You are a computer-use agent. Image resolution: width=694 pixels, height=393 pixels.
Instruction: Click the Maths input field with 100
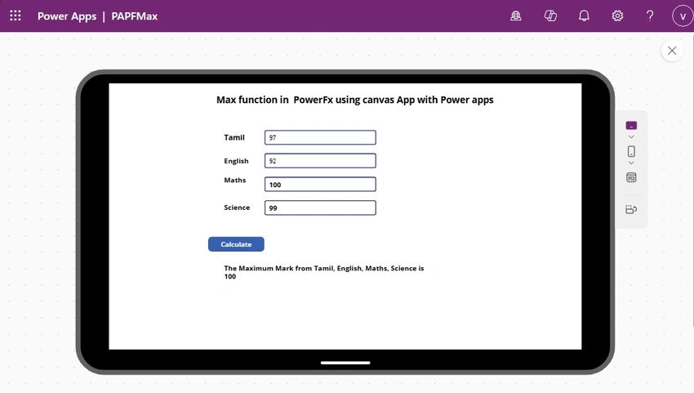point(320,185)
